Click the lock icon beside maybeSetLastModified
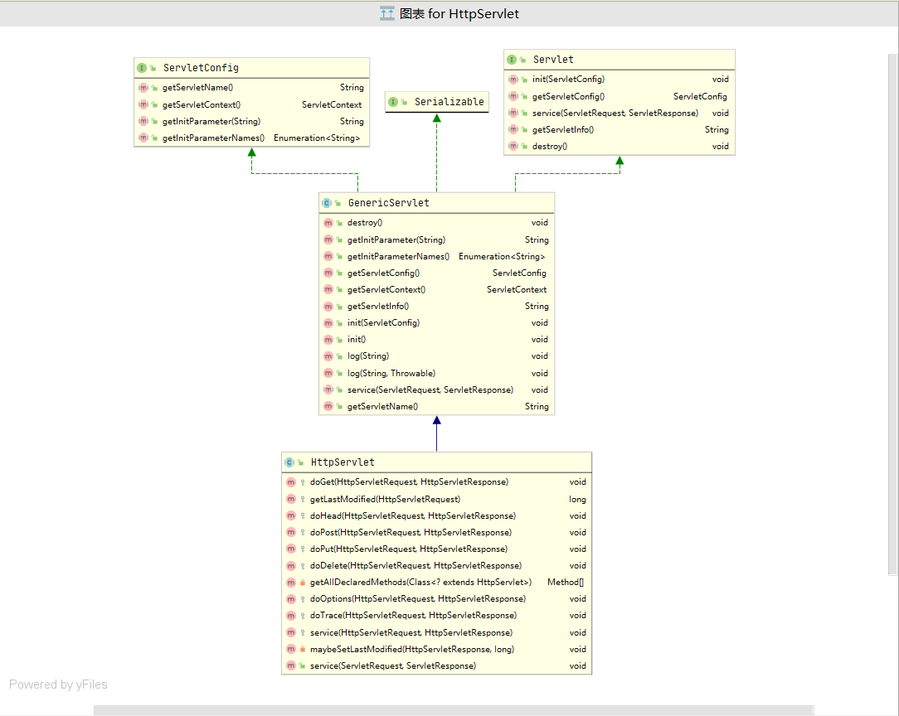The height and width of the screenshot is (716, 899). [305, 649]
